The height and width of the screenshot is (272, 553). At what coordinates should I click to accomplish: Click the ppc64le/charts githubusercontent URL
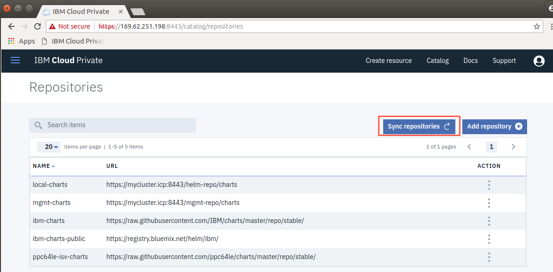pyautogui.click(x=211, y=257)
